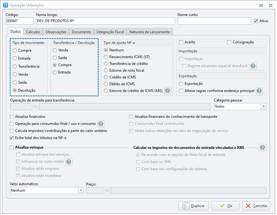The width and height of the screenshot is (277, 215).
Task: Choose Estorno de crédito de ICMS (MG)
Action: point(106,91)
